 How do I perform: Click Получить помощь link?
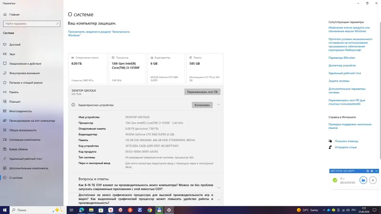tap(346, 141)
